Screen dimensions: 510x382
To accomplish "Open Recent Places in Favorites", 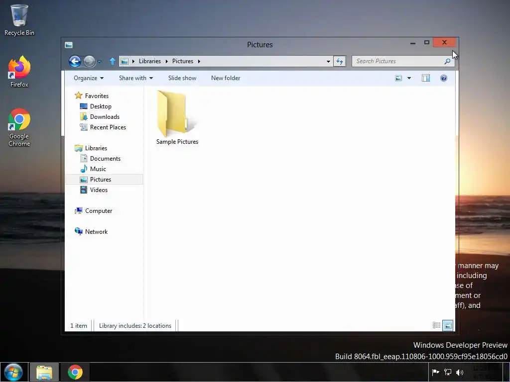I will pos(103,127).
